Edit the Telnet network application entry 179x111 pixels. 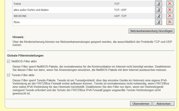[159, 4]
